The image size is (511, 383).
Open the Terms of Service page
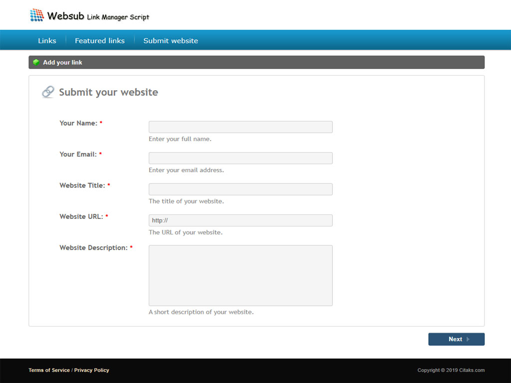click(x=48, y=370)
